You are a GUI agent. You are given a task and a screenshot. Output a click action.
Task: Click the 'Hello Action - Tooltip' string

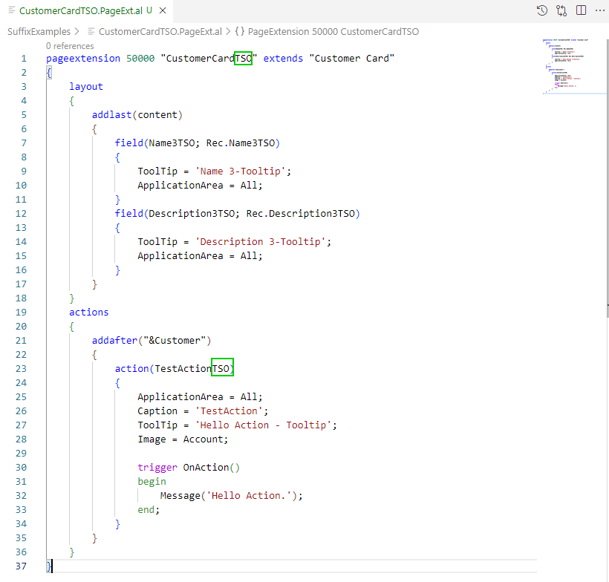coord(263,425)
